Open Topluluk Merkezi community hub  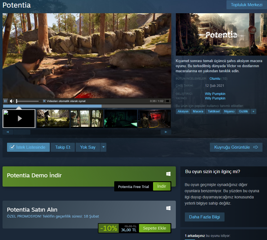click(x=246, y=5)
